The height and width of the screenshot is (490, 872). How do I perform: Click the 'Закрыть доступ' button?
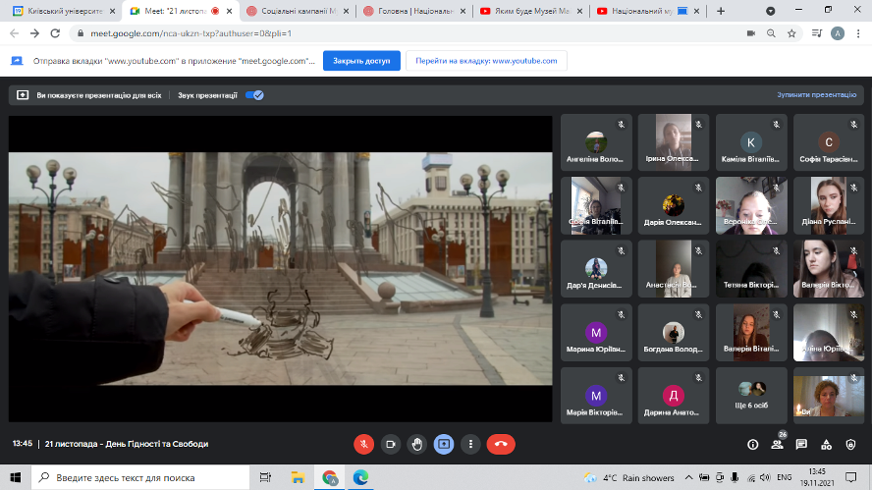(x=361, y=60)
